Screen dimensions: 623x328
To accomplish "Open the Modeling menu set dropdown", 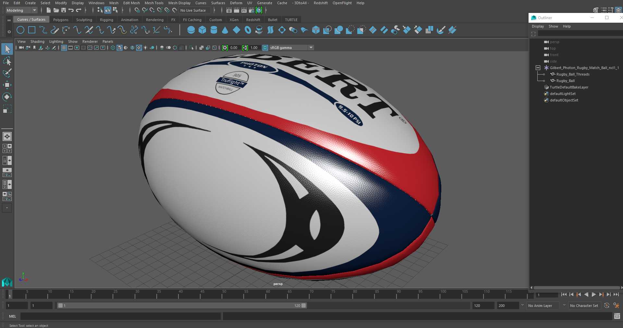I will [21, 10].
